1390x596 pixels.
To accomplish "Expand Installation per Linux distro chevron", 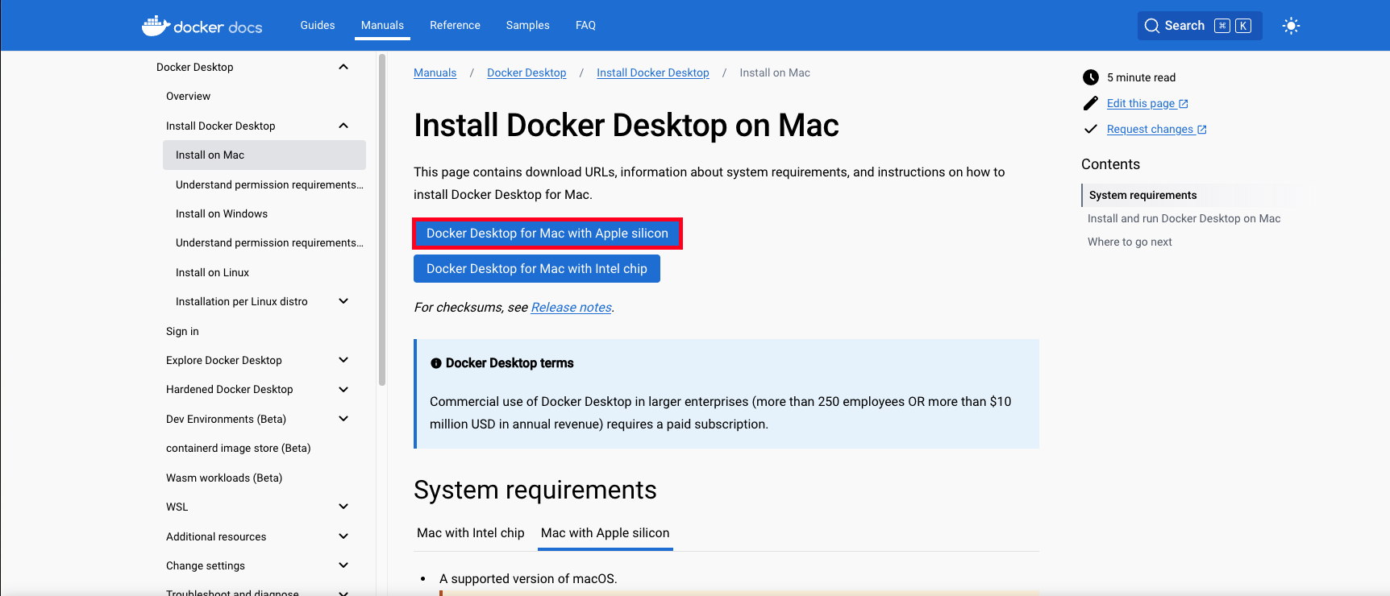I will [343, 301].
